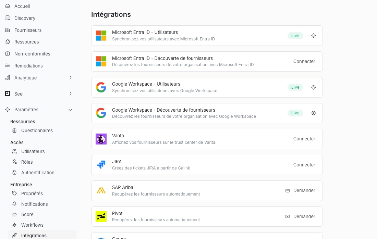377x239 pixels.
Task: Open Workflows settings page
Action: (32, 225)
